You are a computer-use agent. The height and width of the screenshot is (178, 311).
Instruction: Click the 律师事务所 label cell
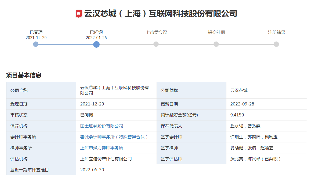tap(41, 148)
